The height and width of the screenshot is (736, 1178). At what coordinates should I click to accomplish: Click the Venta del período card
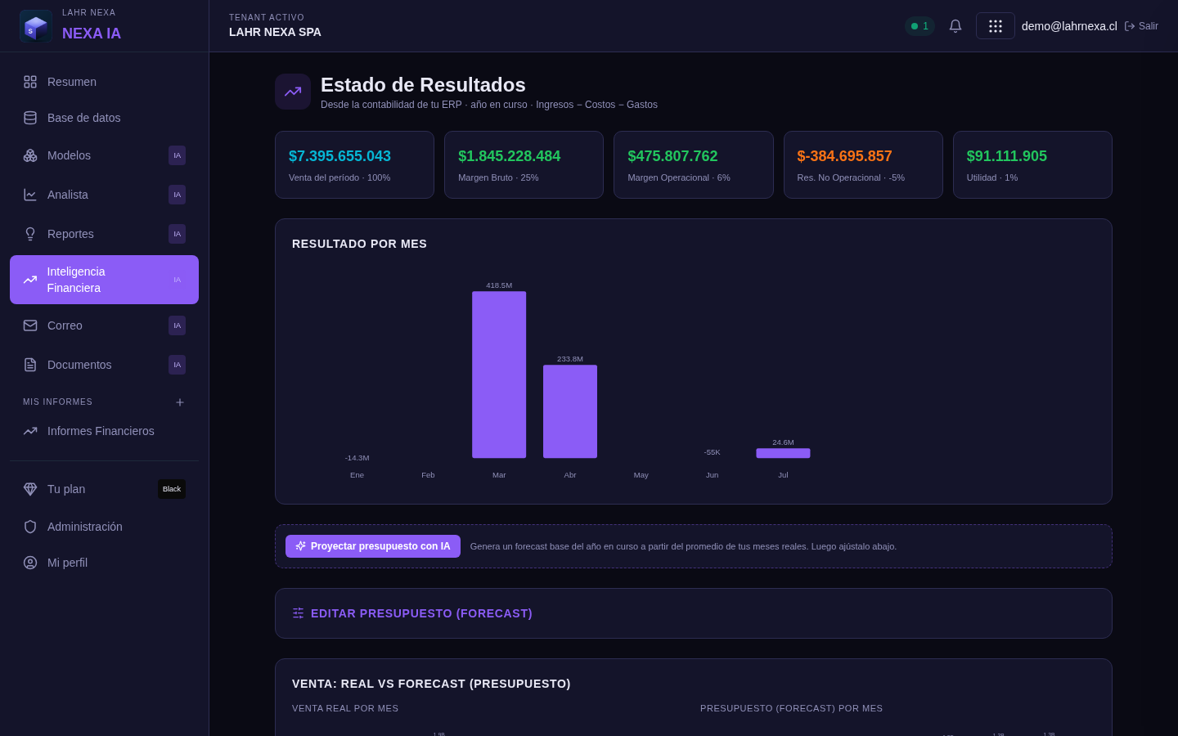tap(354, 164)
